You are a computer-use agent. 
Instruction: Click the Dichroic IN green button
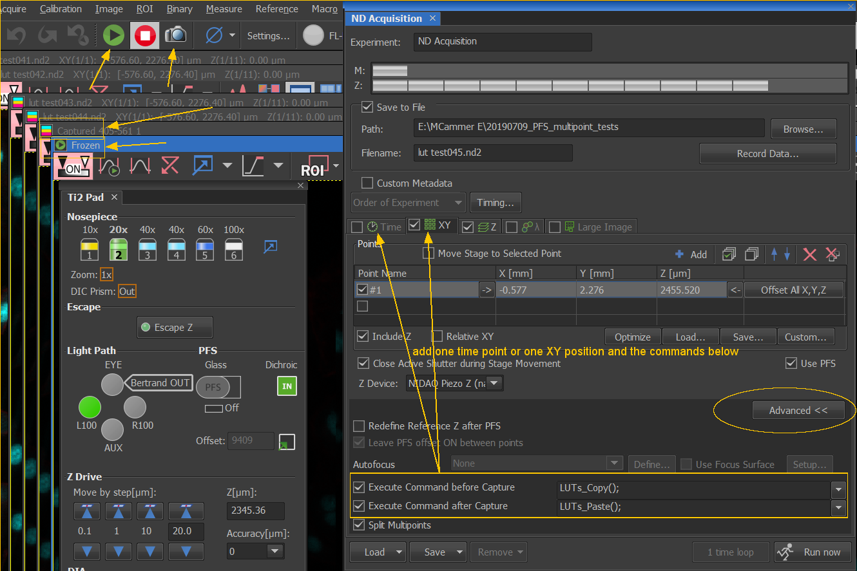[287, 386]
